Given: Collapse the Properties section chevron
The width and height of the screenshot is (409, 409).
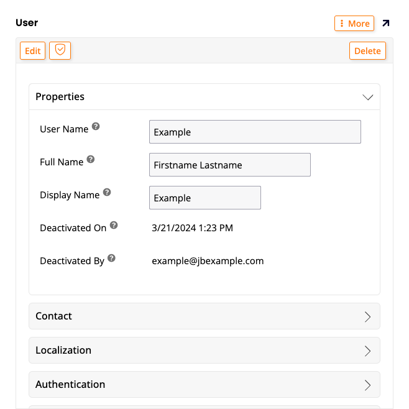Looking at the screenshot, I should pyautogui.click(x=367, y=97).
